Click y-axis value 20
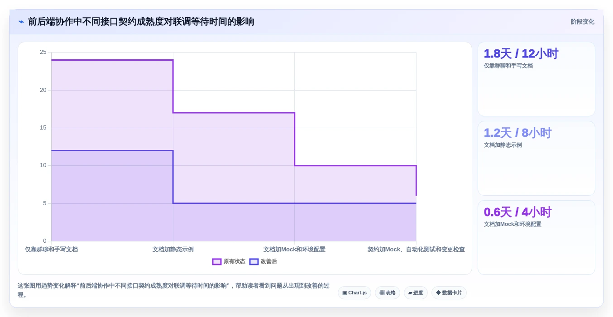613x317 pixels. coord(43,90)
